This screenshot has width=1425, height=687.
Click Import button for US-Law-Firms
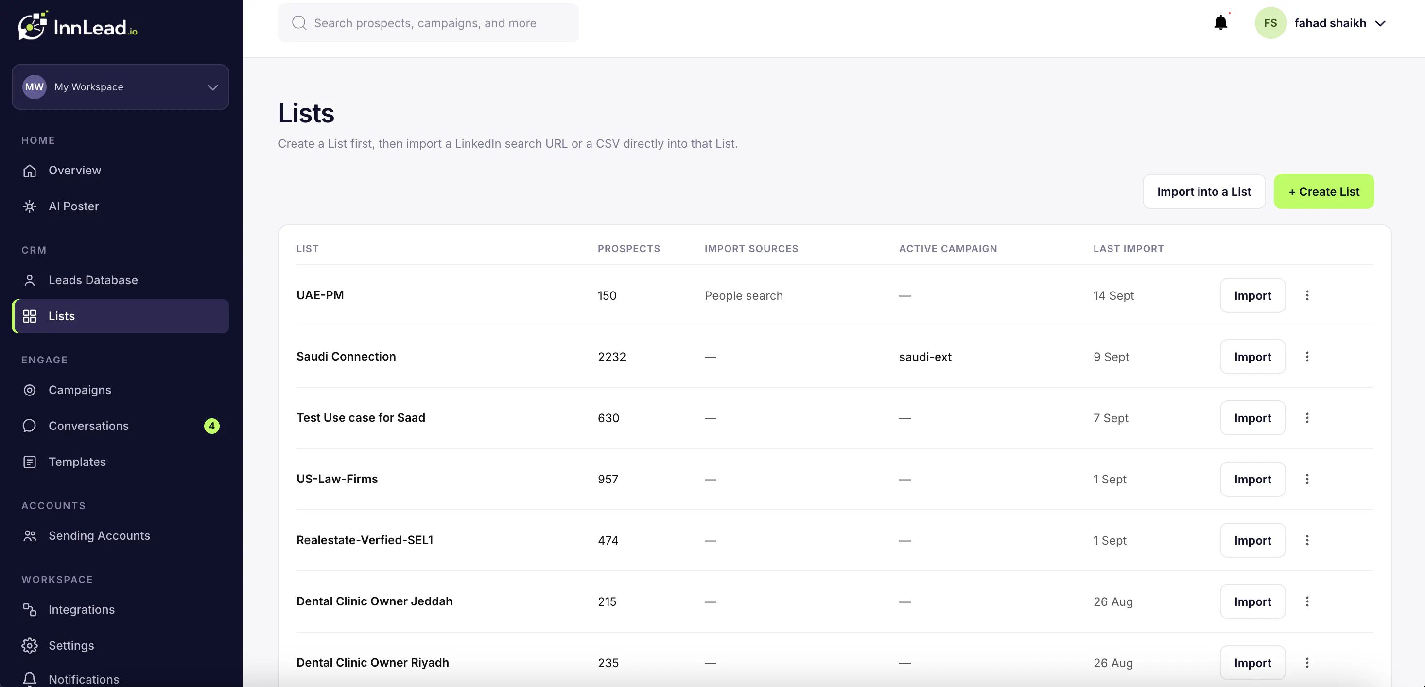point(1252,479)
